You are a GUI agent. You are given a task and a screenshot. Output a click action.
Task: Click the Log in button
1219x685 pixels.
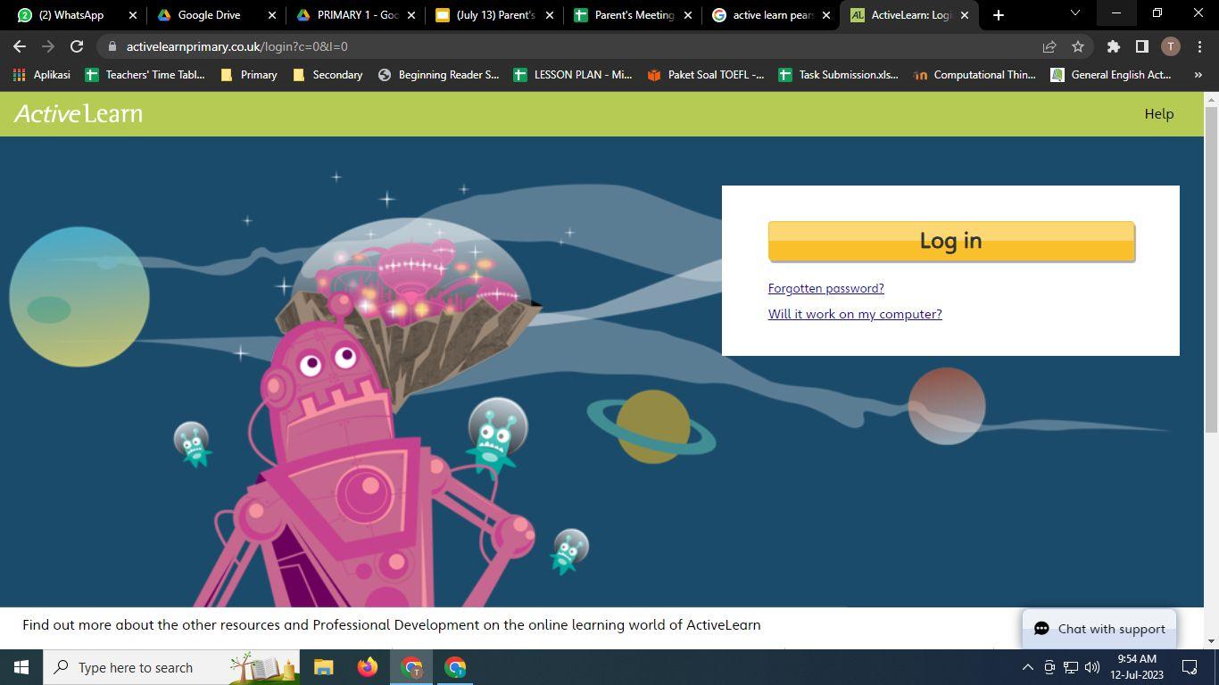pyautogui.click(x=950, y=240)
